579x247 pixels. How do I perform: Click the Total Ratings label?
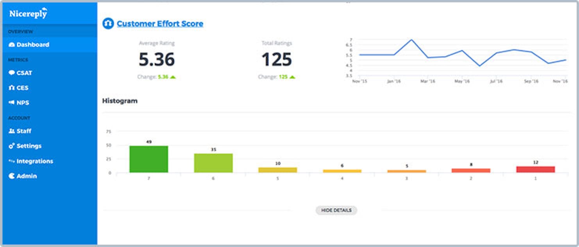(277, 43)
